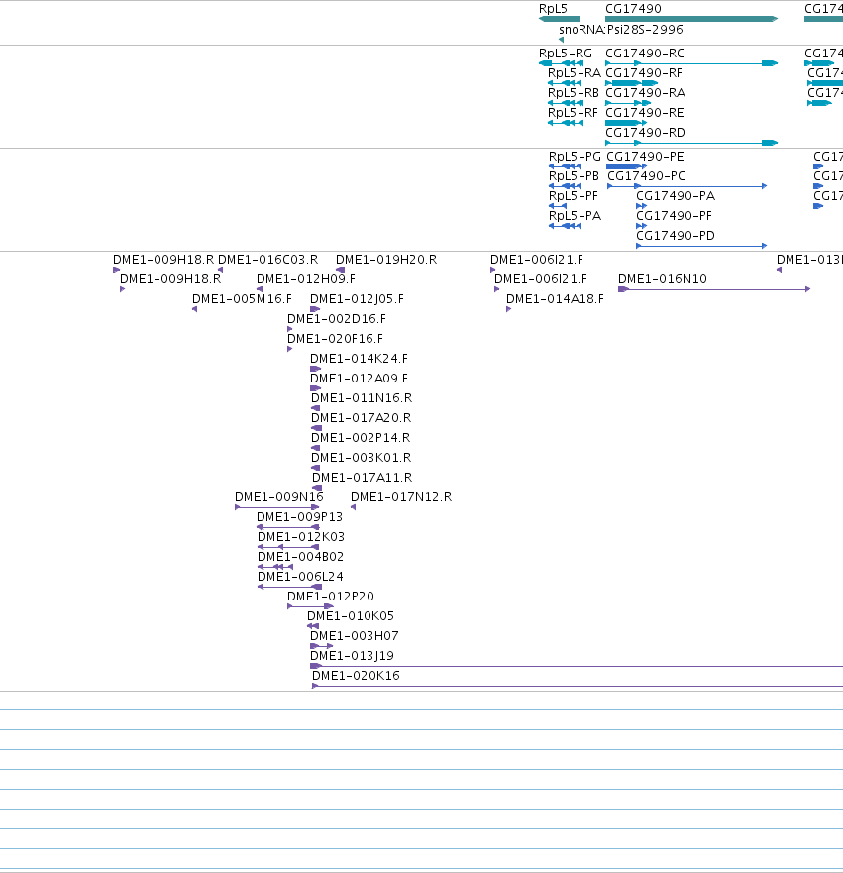Select protein RpL5-PF
This screenshot has height=873, width=843.
tap(558, 206)
